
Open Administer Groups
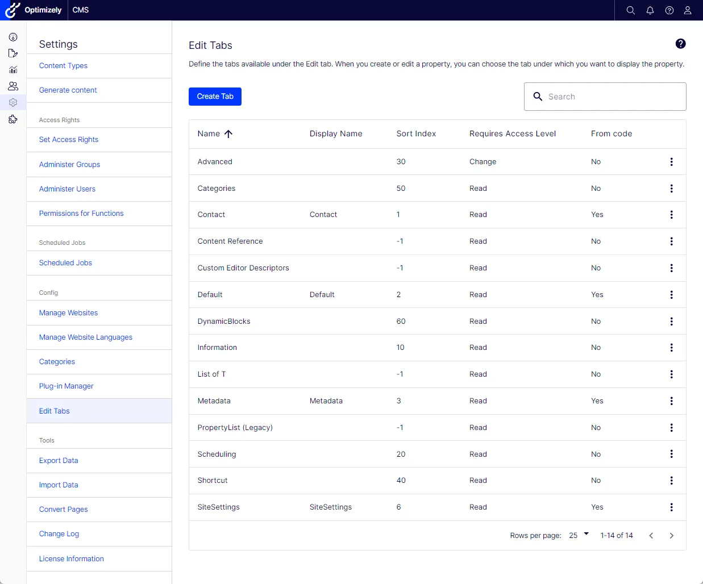pyautogui.click(x=69, y=165)
